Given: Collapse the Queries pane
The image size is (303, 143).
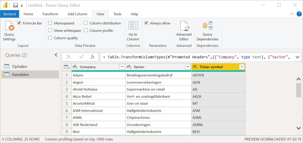Looking at the screenshot, I should (x=56, y=55).
